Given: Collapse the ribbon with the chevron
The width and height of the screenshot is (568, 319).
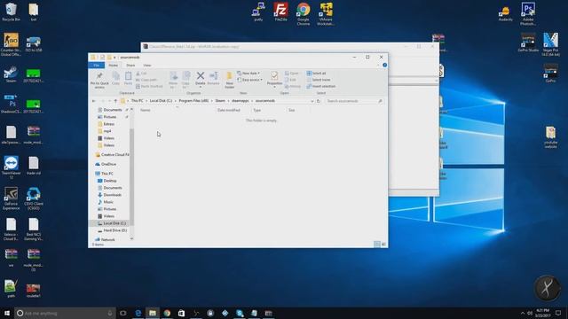Looking at the screenshot, I should [x=379, y=65].
